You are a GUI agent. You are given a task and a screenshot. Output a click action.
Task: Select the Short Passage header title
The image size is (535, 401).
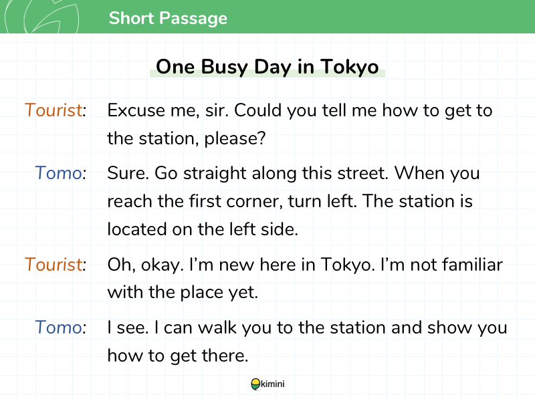[x=168, y=18]
